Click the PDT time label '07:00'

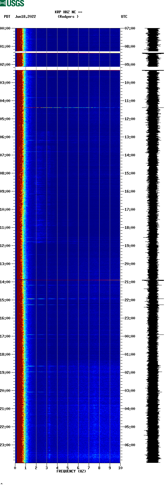pos(5,155)
